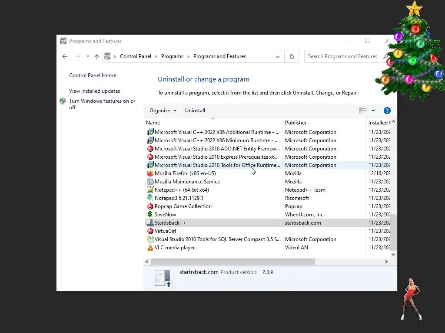Image resolution: width=445 pixels, height=333 pixels.
Task: Select the Notepad3 icon
Action: pos(150,198)
